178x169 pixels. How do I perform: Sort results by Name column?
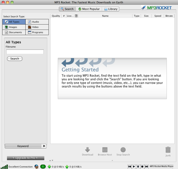[105, 16]
